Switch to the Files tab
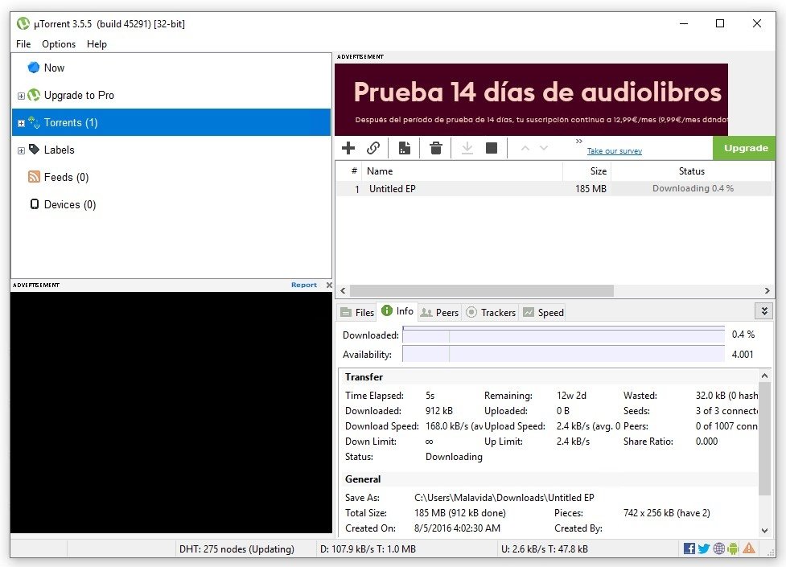Image resolution: width=786 pixels, height=567 pixels. 357,312
